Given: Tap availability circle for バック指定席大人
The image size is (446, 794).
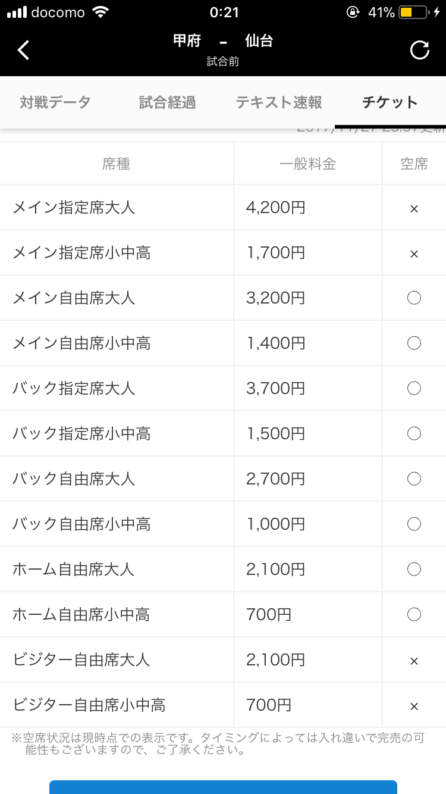Looking at the screenshot, I should (414, 388).
